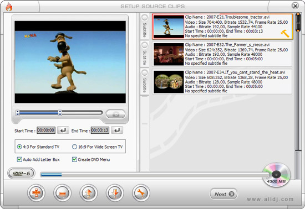Click the remove clip minus button
Viewport: 305px width, 209px height.
point(63,193)
